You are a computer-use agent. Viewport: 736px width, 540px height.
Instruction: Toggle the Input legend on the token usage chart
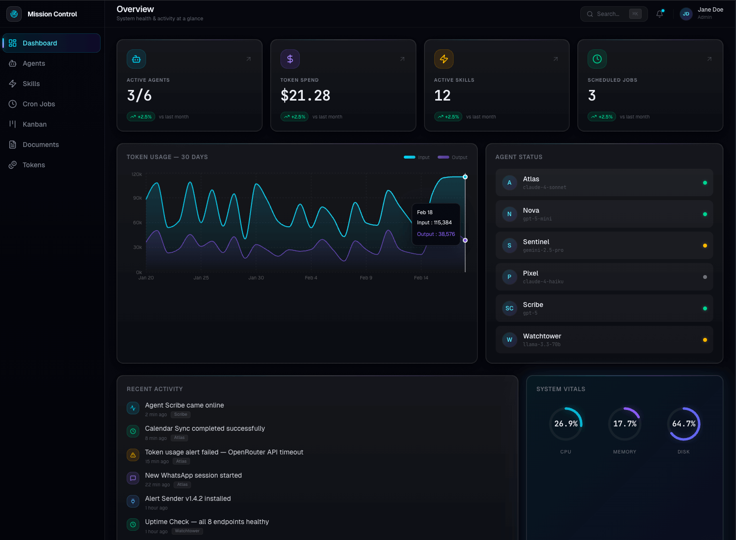tap(416, 157)
